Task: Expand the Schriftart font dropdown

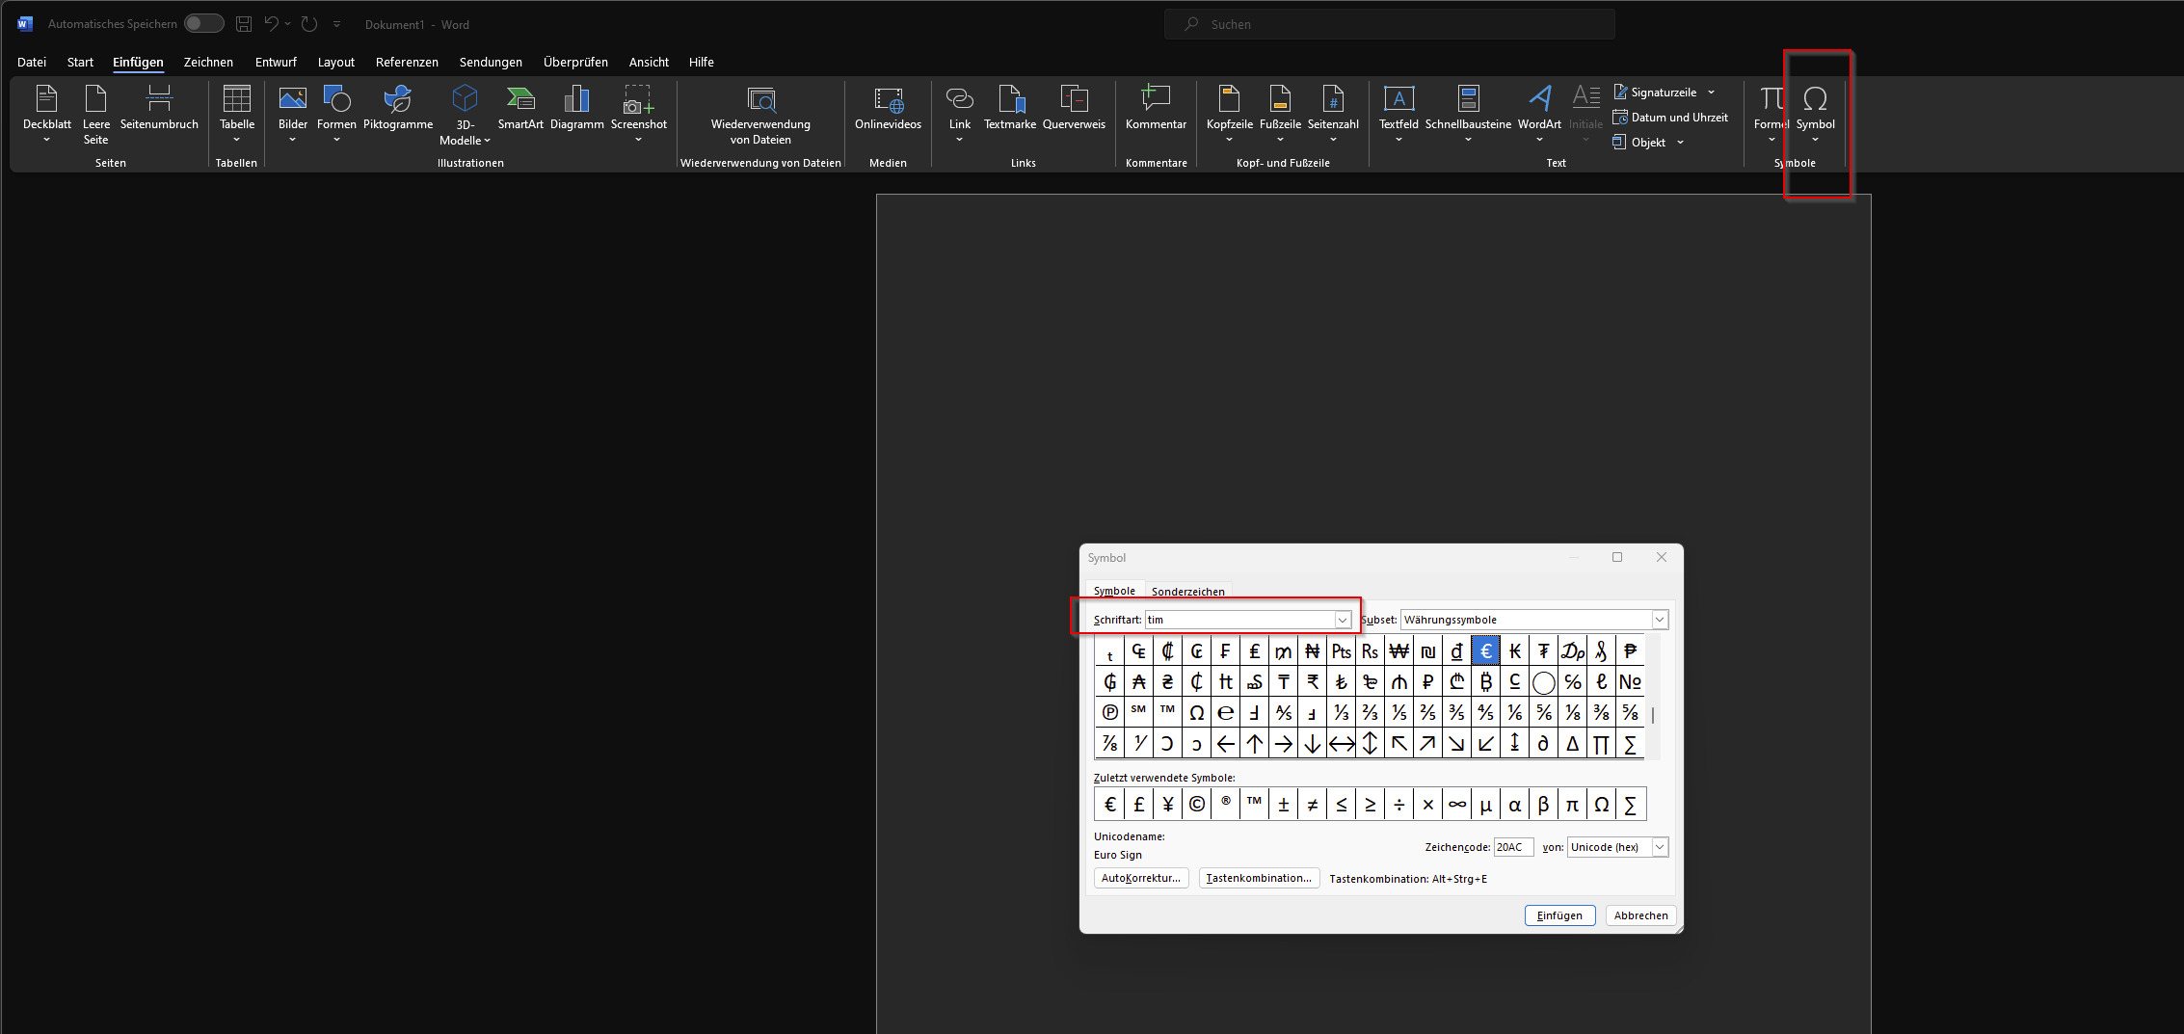Action: tap(1342, 620)
